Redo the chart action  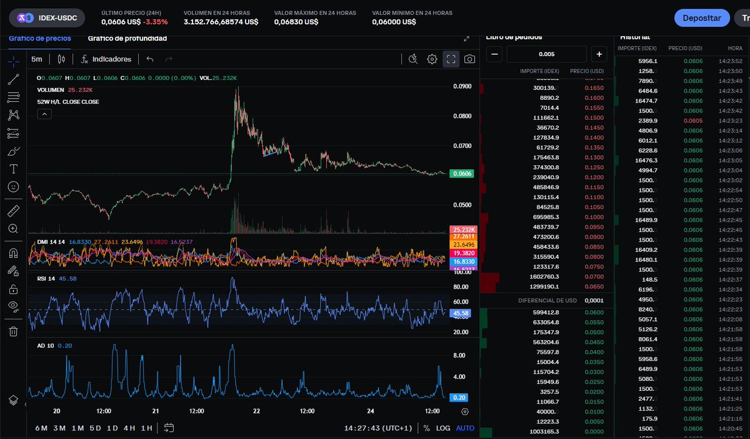169,59
